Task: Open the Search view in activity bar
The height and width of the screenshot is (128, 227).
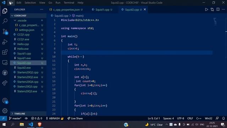Action: [5, 21]
